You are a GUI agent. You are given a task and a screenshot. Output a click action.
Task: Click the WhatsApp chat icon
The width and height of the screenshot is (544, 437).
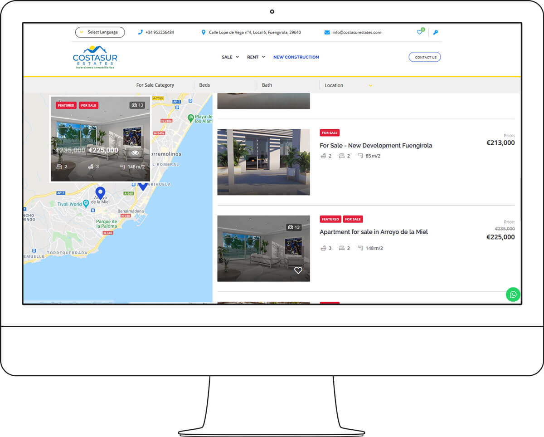click(513, 295)
